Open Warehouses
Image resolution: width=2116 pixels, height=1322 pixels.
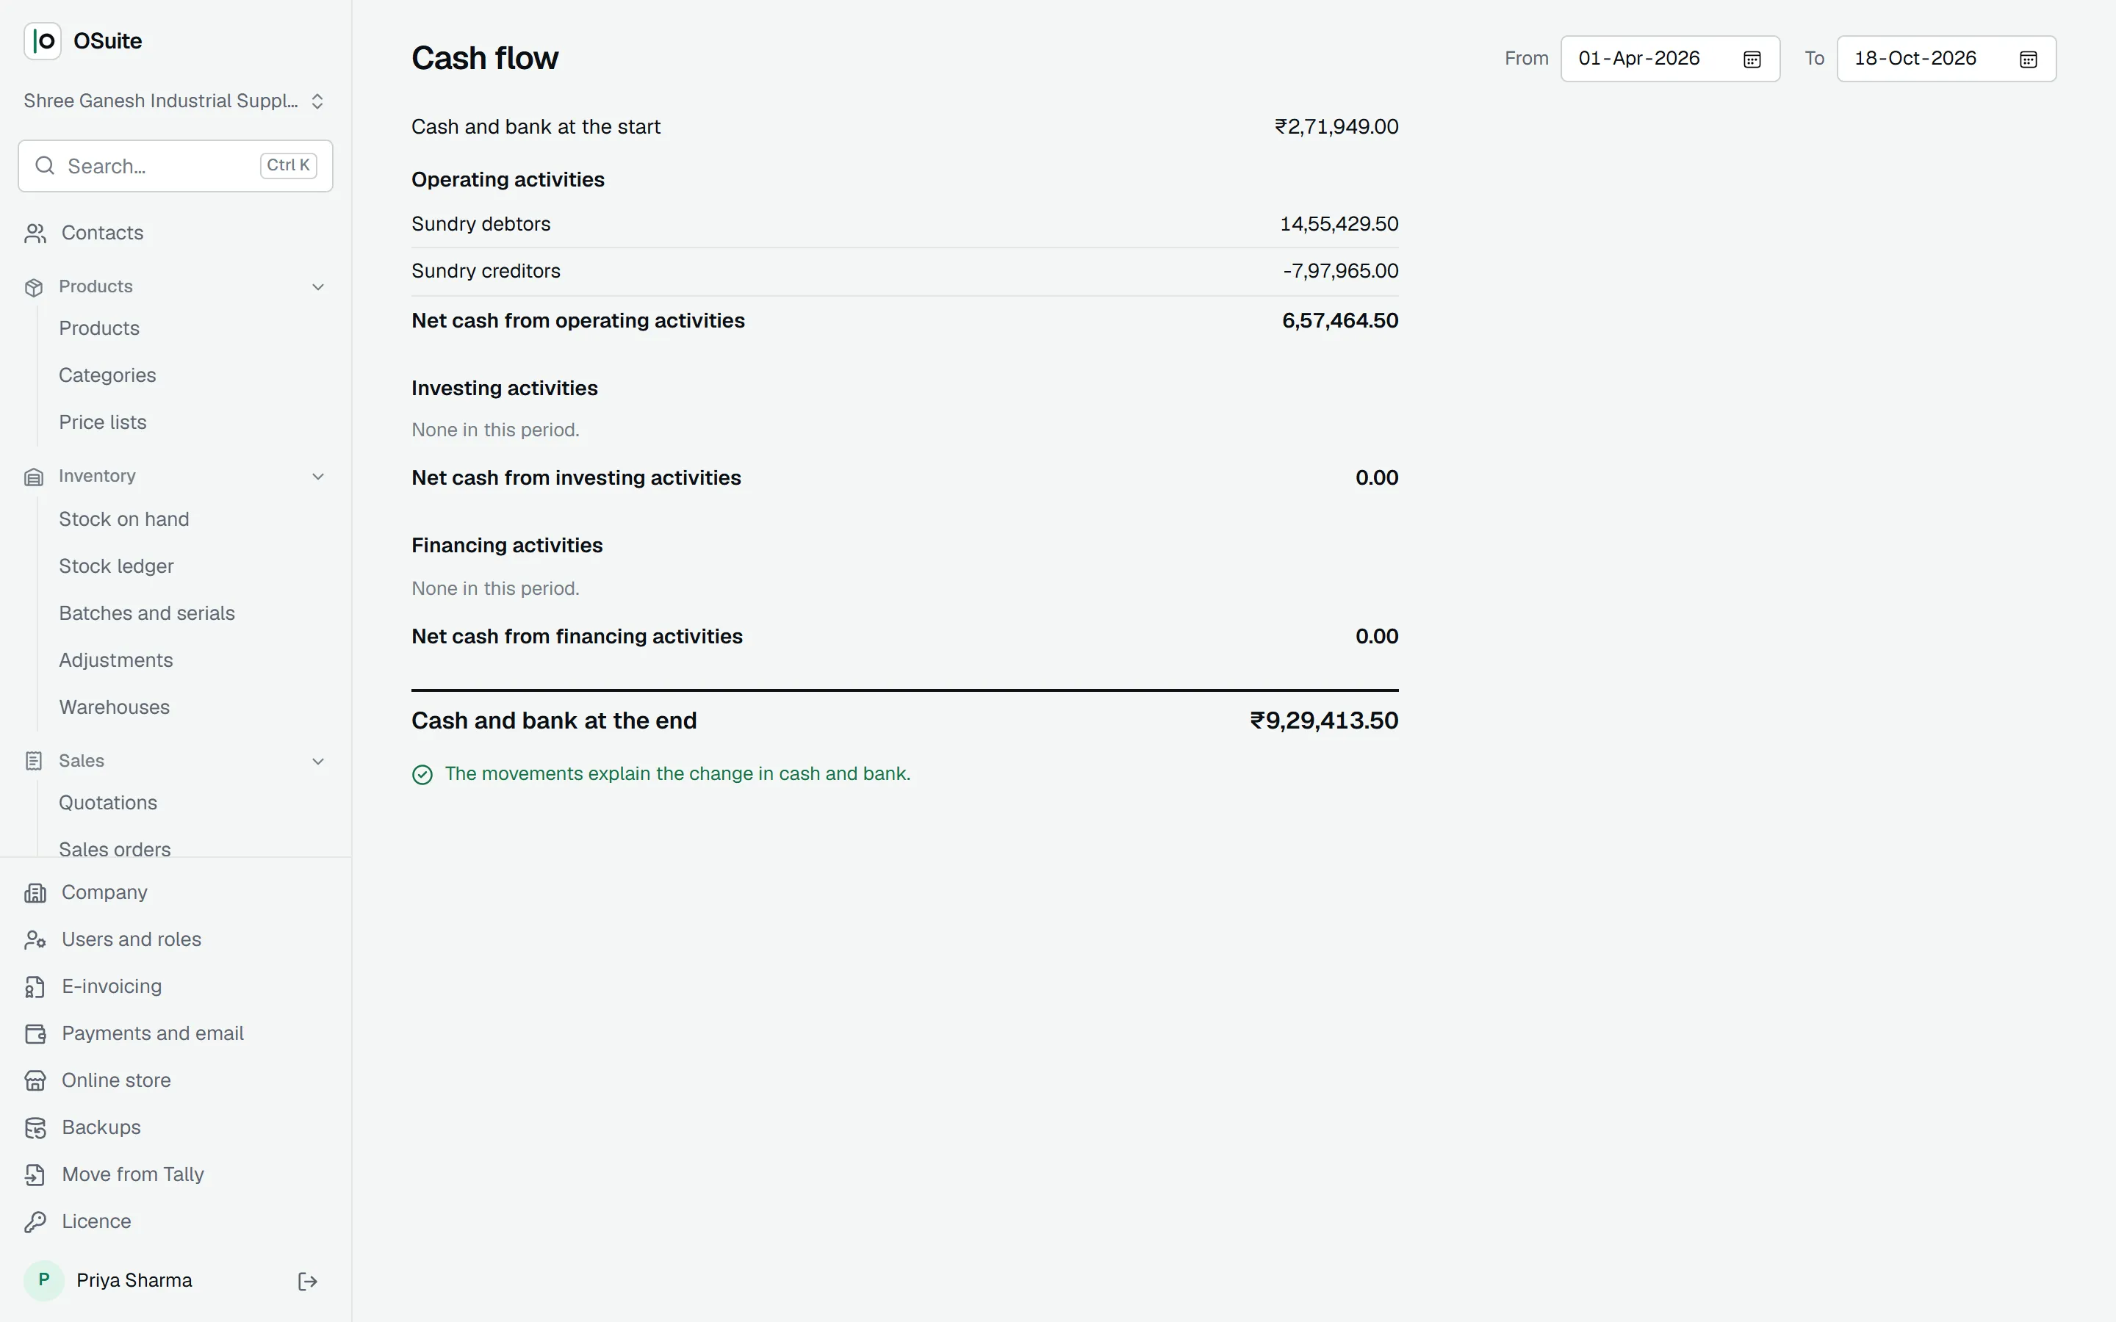tap(114, 707)
